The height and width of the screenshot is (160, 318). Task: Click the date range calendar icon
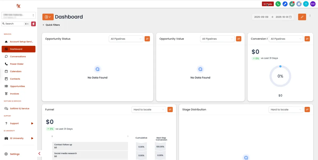coord(290,17)
